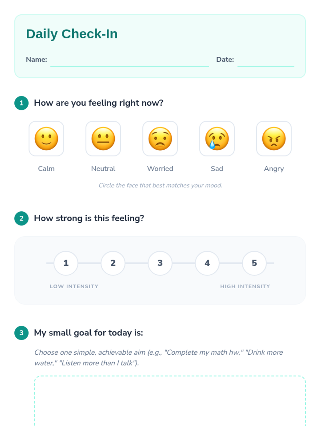Choose the Neutral face emoji
The width and height of the screenshot is (320, 426).
coord(103,138)
